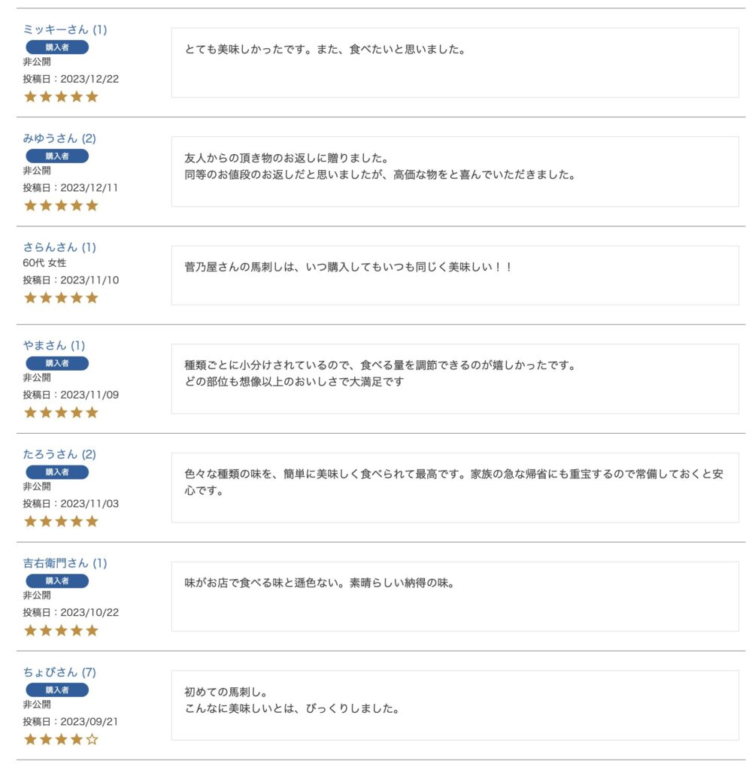Viewport: 755px width, 770px height.
Task: Click 購入者 badge under 吉右衛門さん
Action: (x=57, y=581)
